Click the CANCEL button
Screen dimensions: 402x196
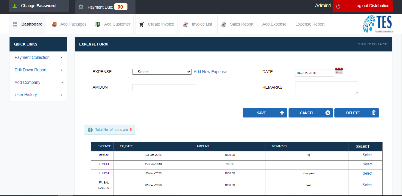[311, 113]
